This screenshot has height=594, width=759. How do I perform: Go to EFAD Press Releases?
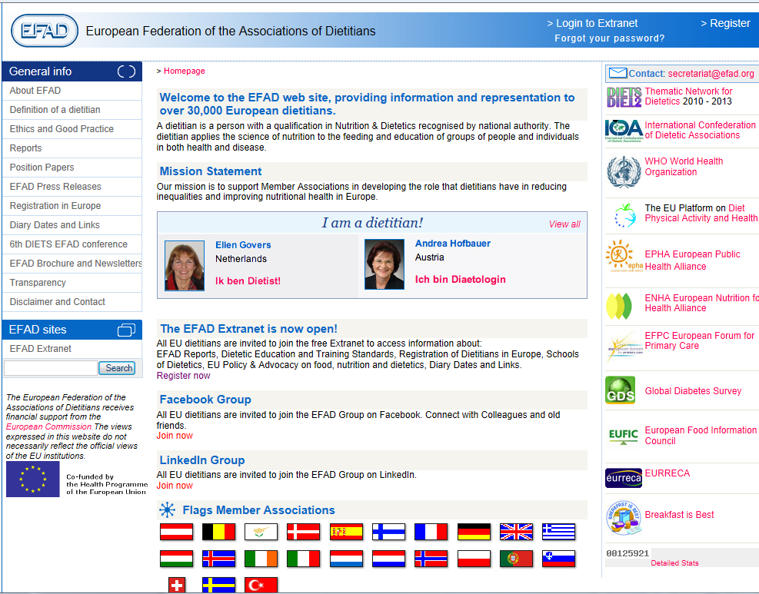pyautogui.click(x=72, y=187)
